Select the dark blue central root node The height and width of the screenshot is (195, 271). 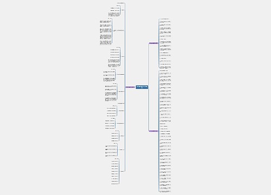[142, 87]
